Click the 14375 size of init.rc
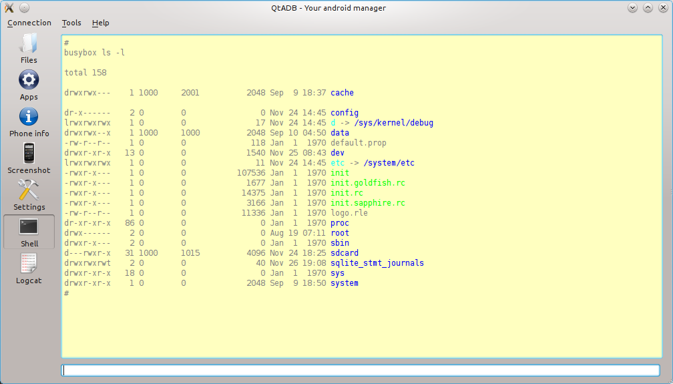 tap(253, 193)
